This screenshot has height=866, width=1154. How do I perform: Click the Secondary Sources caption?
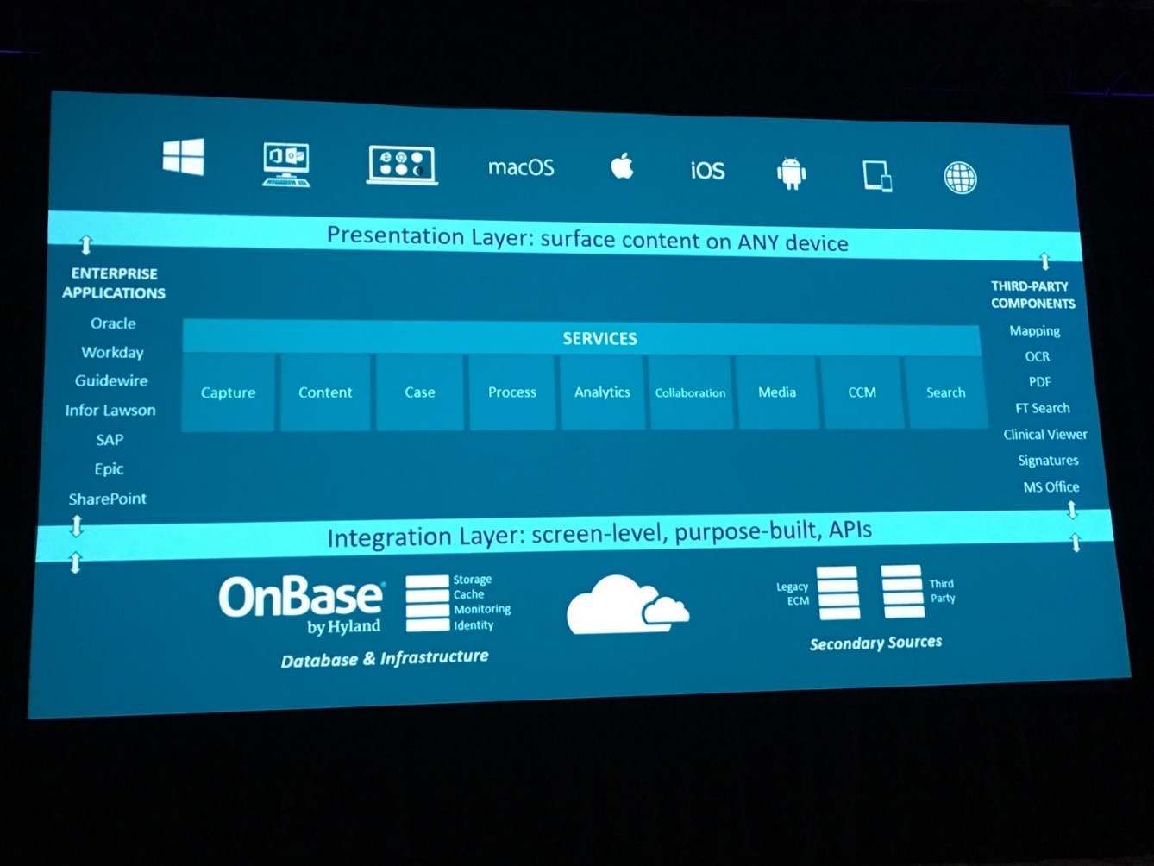click(875, 643)
